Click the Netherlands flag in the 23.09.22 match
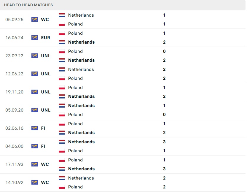The width and height of the screenshot is (247, 192). click(62, 60)
